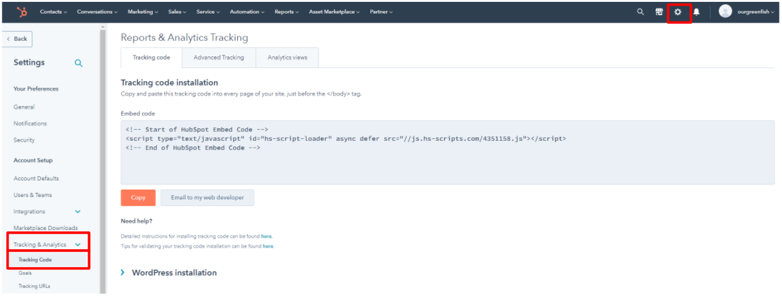This screenshot has width=782, height=297.
Task: Click inside the embed code box
Action: tap(447, 153)
